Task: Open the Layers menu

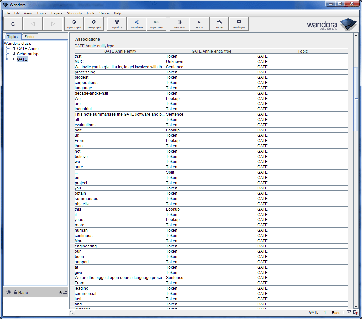Action: pyautogui.click(x=57, y=13)
